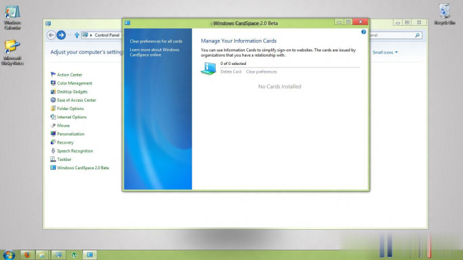Click the Recovery icon
The image size is (463, 260).
[x=53, y=142]
